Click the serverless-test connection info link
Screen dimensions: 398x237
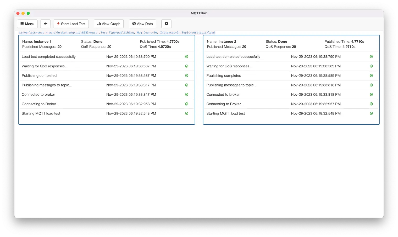117,33
